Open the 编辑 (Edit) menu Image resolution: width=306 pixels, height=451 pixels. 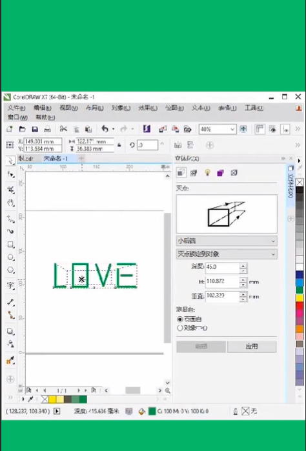(x=43, y=108)
